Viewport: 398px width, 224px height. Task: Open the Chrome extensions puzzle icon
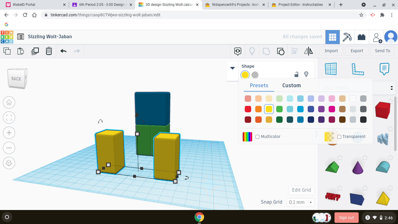click(382, 15)
